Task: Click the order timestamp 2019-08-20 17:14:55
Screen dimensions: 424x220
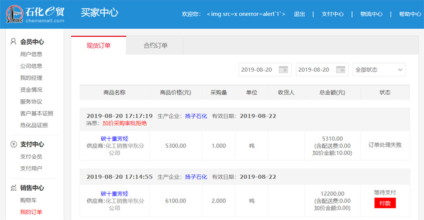Action: click(x=119, y=177)
